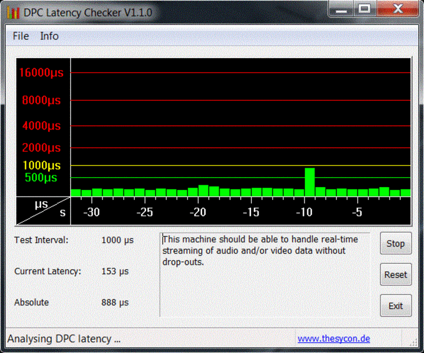The height and width of the screenshot is (353, 424).
Task: Click the Reset button
Action: (396, 274)
